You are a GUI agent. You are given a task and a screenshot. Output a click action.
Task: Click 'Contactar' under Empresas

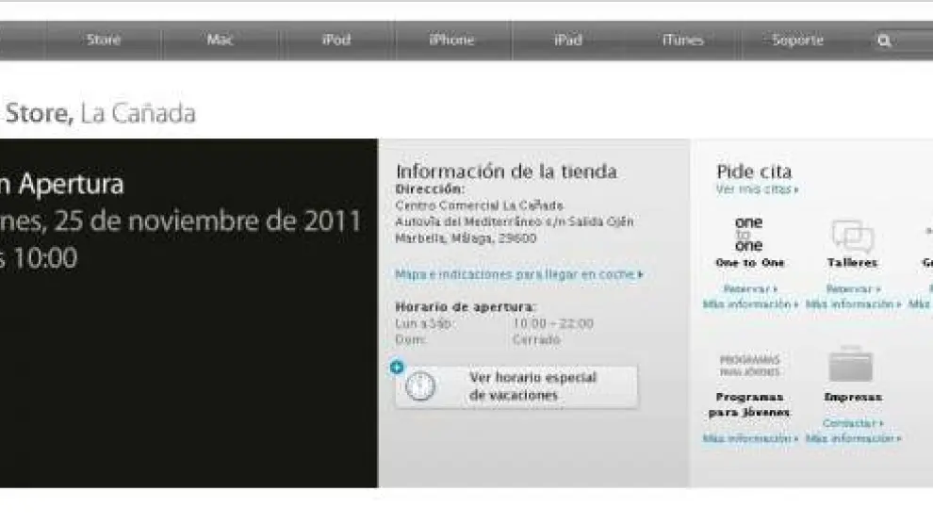(x=853, y=423)
